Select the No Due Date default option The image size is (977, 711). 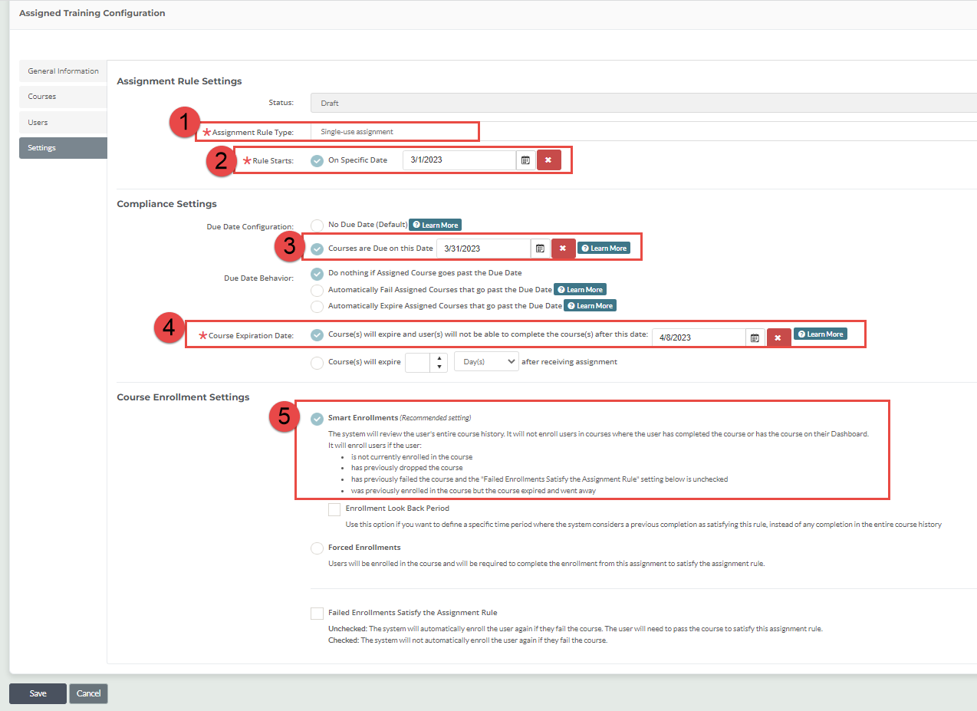coord(317,225)
